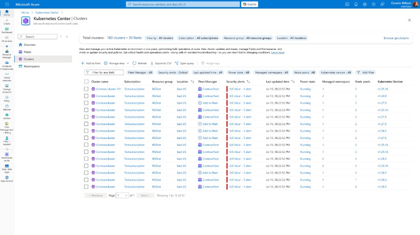This screenshot has height=235, width=420.
Task: Click the Add filter button
Action: tap(365, 72)
